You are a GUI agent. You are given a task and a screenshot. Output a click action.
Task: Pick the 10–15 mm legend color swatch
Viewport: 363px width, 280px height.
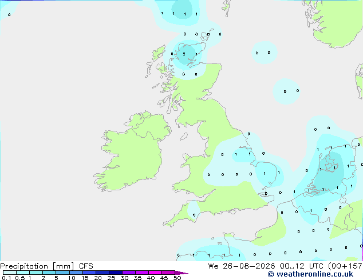pos(76,273)
